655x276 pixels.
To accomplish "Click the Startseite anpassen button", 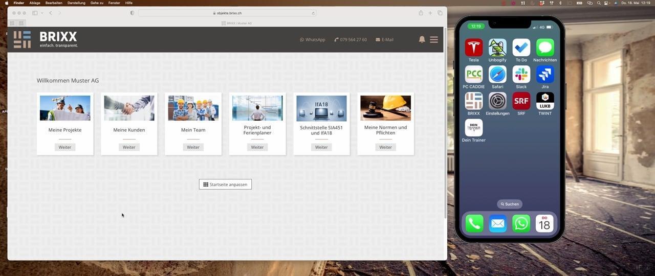I will (225, 185).
